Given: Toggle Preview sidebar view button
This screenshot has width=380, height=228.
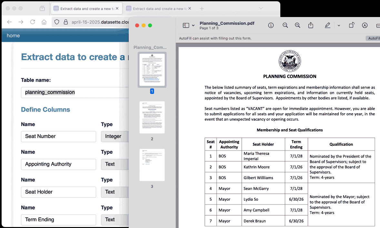Looking at the screenshot, I should pyautogui.click(x=186, y=25).
